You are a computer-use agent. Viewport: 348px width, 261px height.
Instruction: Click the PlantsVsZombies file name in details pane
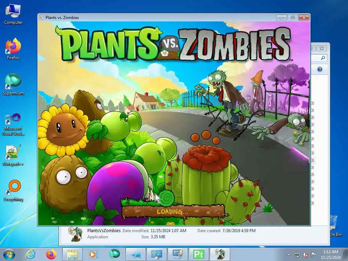(104, 231)
